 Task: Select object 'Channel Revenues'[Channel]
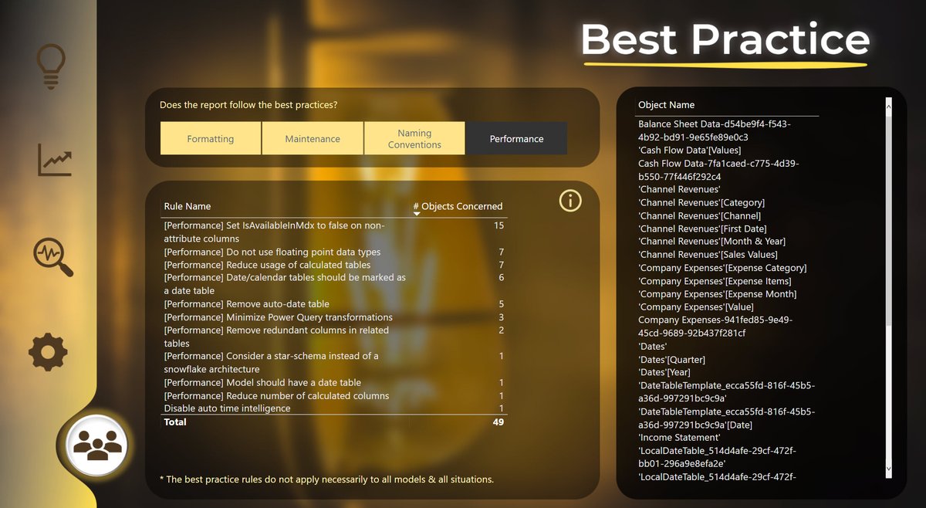pyautogui.click(x=699, y=216)
